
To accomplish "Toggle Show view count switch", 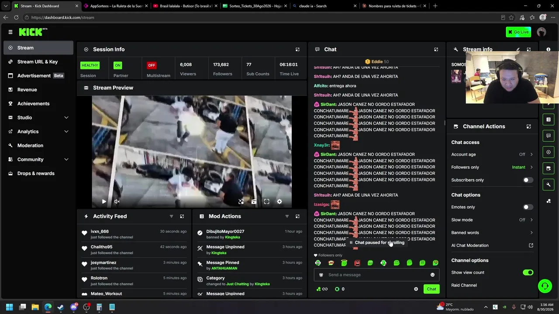I will (x=528, y=273).
